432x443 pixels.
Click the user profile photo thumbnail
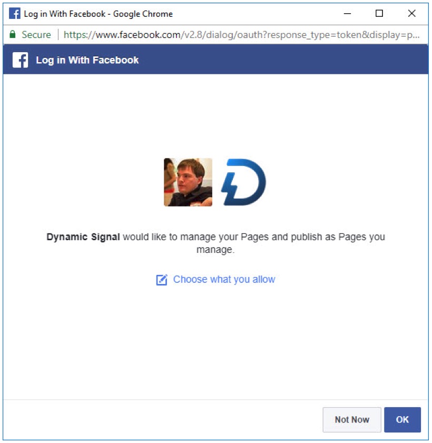coord(188,182)
